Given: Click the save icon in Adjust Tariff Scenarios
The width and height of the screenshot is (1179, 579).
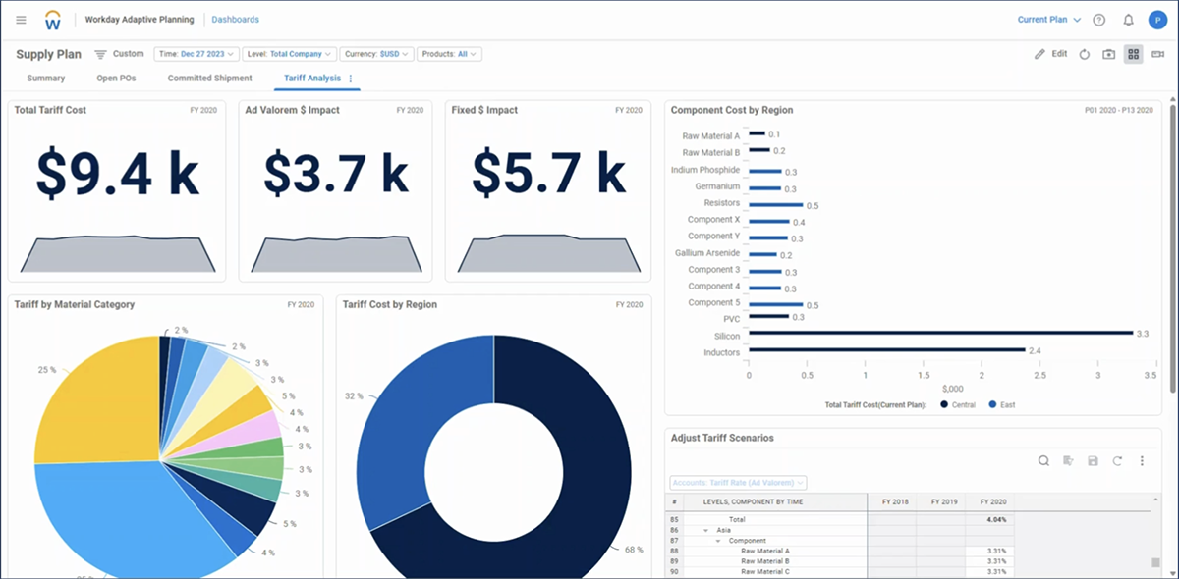Looking at the screenshot, I should [x=1093, y=460].
